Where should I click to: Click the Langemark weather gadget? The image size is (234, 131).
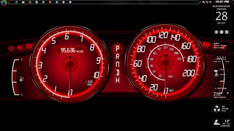(221, 123)
